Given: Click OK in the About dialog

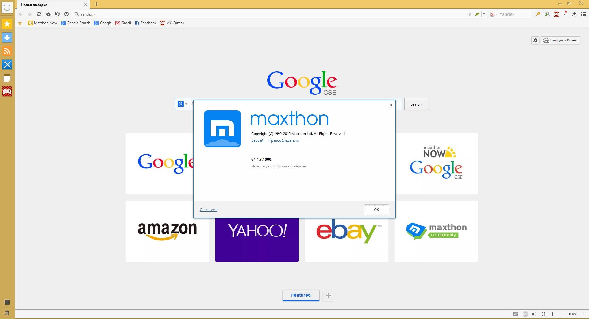Looking at the screenshot, I should [x=376, y=209].
